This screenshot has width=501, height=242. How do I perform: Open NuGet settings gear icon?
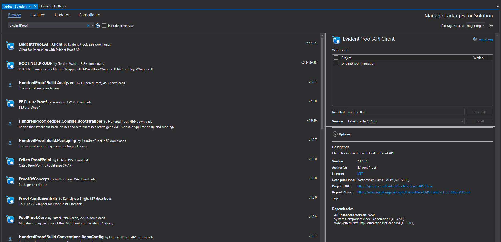tap(491, 25)
